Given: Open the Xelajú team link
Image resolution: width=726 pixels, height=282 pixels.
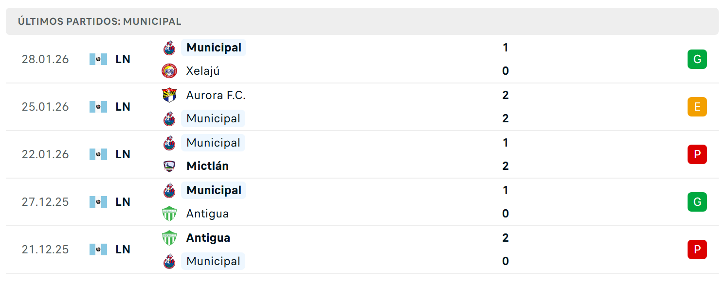Looking at the screenshot, I should 203,71.
